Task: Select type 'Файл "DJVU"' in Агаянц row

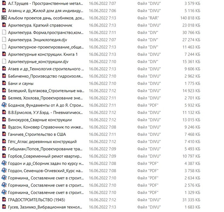Action: point(149,11)
